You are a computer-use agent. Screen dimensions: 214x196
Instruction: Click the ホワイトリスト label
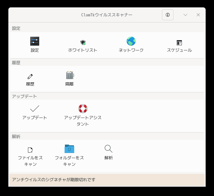coord(83,50)
